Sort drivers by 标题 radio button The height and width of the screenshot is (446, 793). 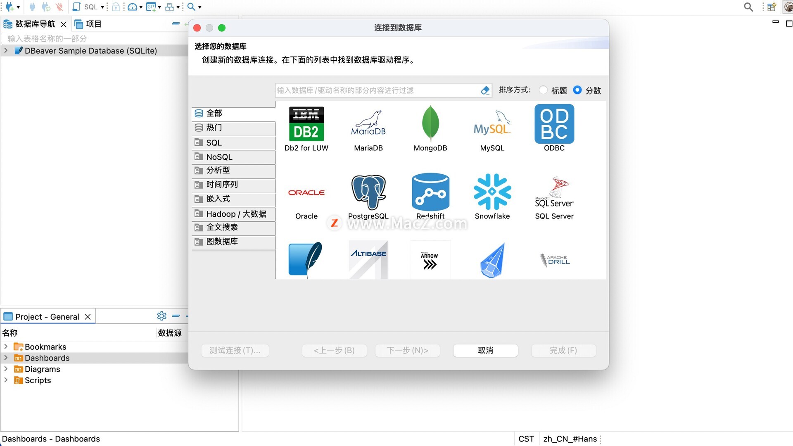point(543,90)
